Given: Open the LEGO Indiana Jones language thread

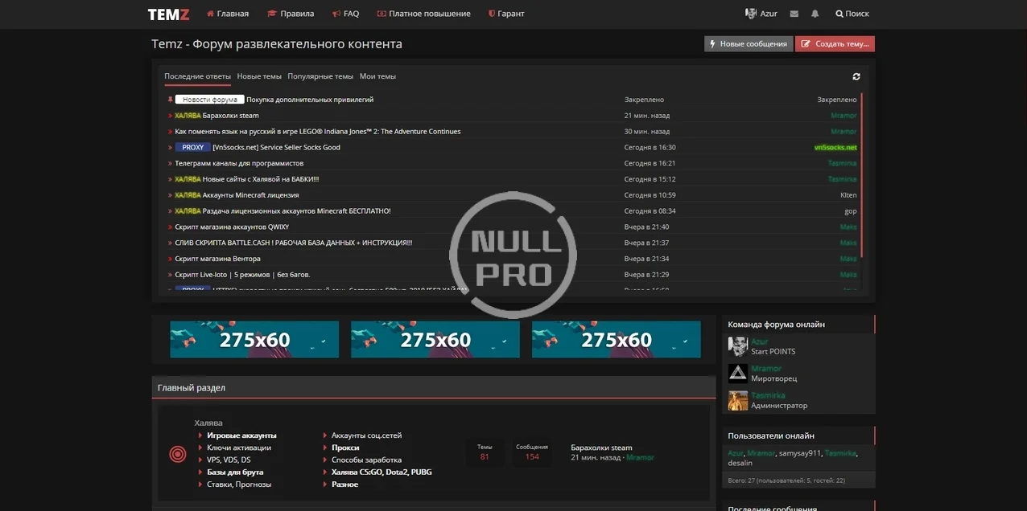Looking at the screenshot, I should (318, 132).
